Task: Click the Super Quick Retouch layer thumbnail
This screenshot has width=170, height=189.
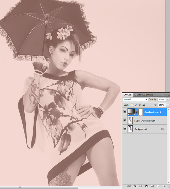Action: pyautogui.click(x=130, y=121)
